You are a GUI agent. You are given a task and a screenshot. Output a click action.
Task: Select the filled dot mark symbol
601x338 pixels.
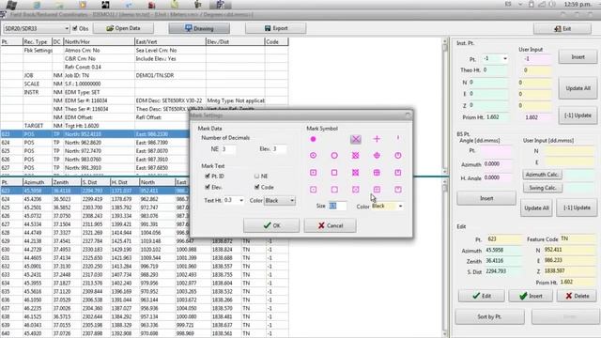pyautogui.click(x=313, y=139)
